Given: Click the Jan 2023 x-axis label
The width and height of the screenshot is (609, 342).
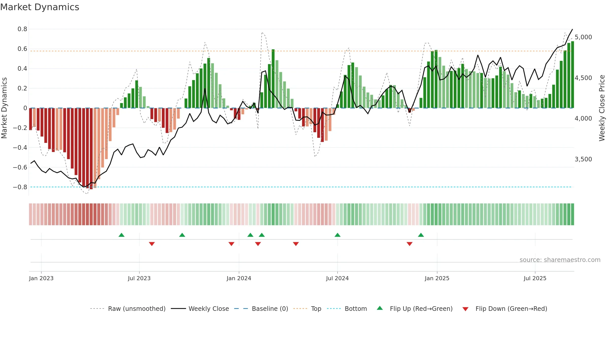Looking at the screenshot, I should [x=41, y=278].
